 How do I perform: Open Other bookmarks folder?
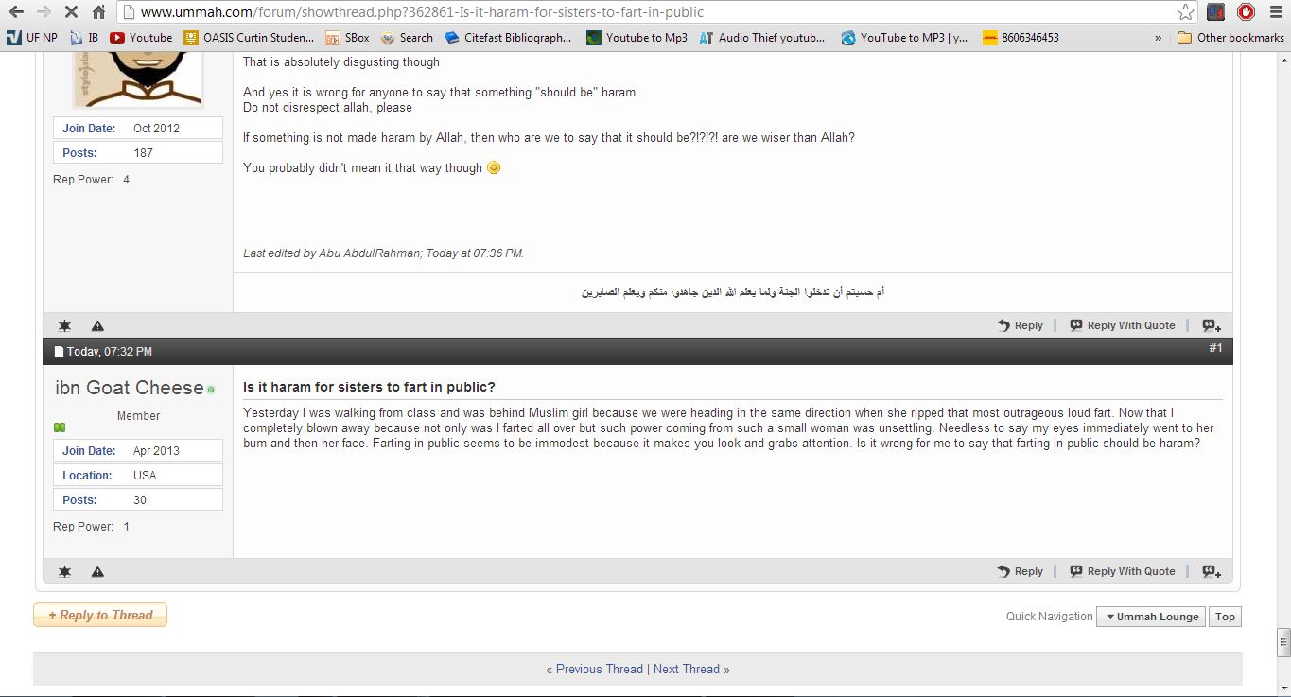(1230, 38)
